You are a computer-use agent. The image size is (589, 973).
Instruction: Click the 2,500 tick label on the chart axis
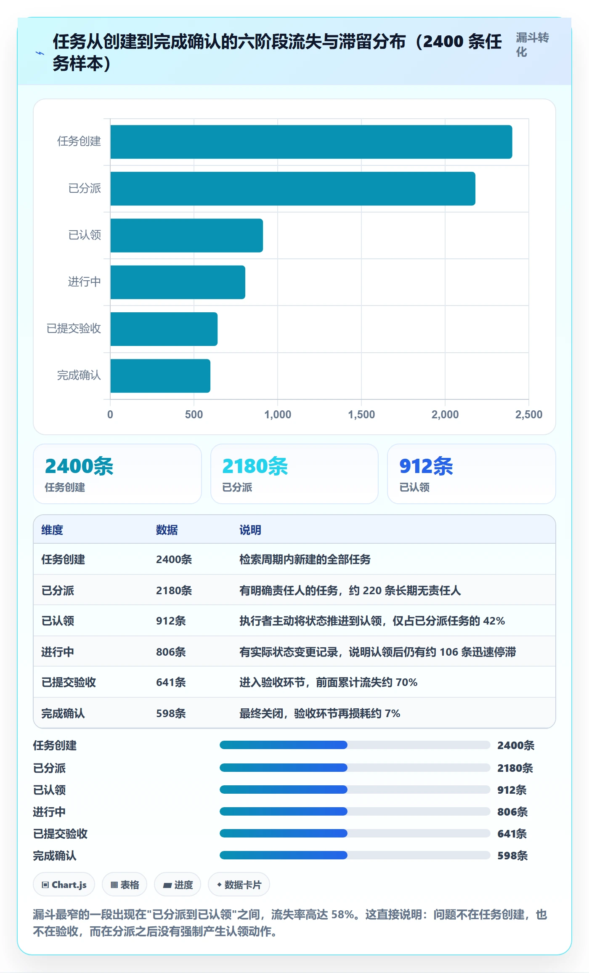pos(529,415)
